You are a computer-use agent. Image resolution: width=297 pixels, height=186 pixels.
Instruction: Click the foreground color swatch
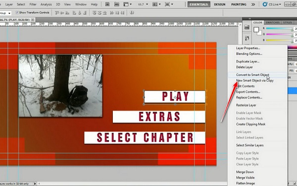[x=256, y=30]
